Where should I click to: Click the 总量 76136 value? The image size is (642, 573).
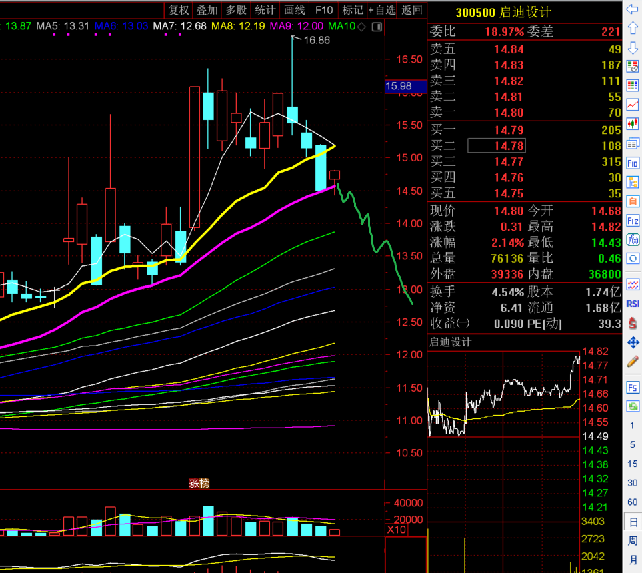tap(507, 259)
